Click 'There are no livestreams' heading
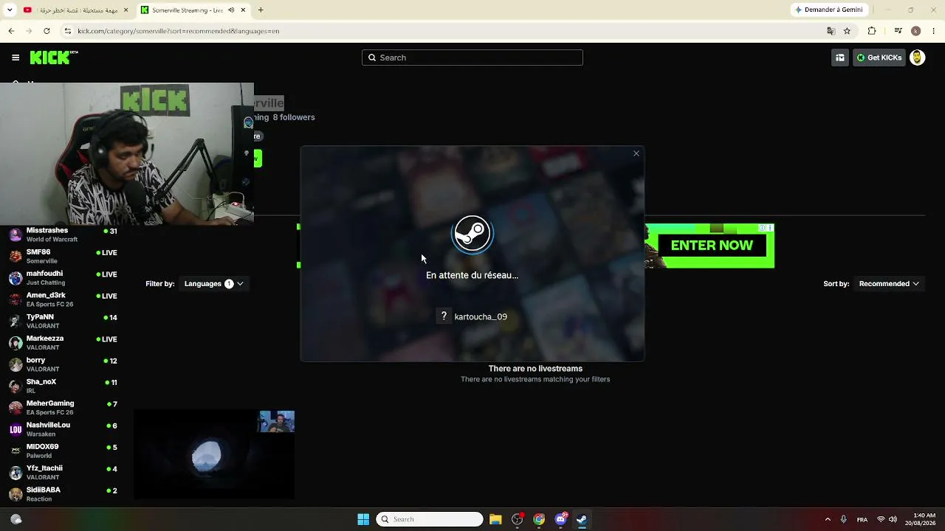This screenshot has width=945, height=531. [x=535, y=369]
